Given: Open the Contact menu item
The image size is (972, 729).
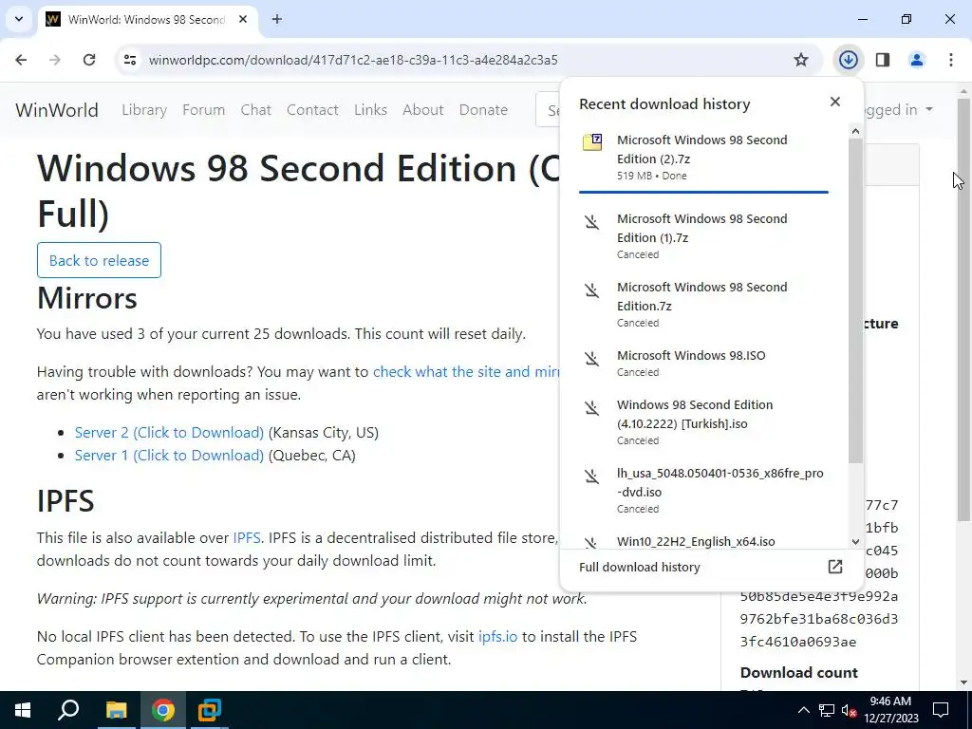Looking at the screenshot, I should pos(312,110).
